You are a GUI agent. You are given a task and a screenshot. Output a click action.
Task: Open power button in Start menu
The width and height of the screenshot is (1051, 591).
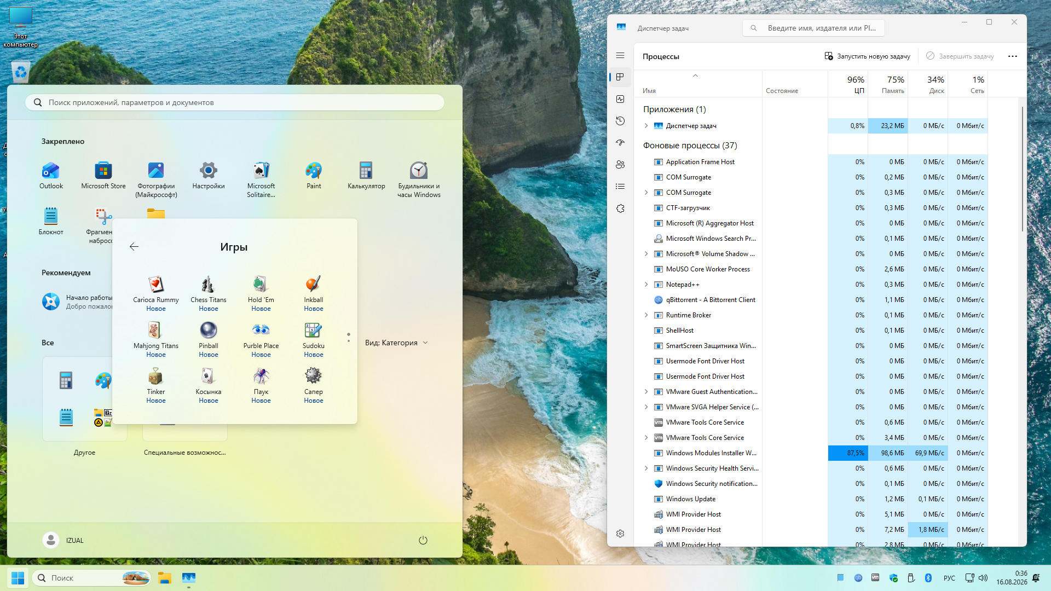423,541
